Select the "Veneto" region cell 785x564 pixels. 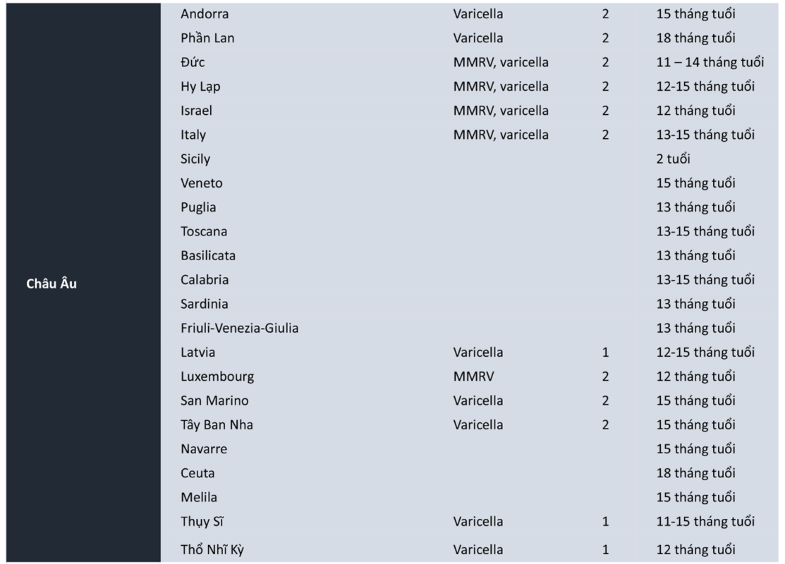pyautogui.click(x=201, y=183)
